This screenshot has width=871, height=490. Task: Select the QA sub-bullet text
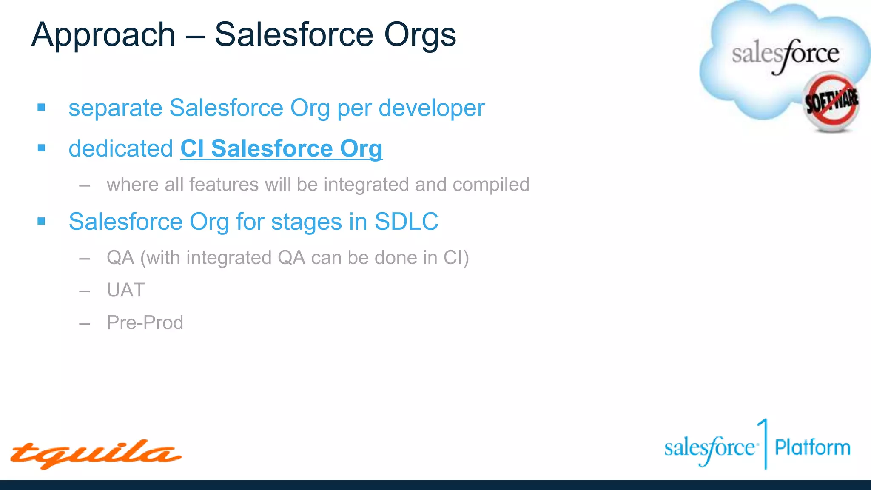click(287, 258)
